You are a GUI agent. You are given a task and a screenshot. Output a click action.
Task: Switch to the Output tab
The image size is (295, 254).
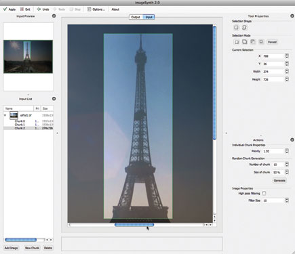[x=136, y=17]
